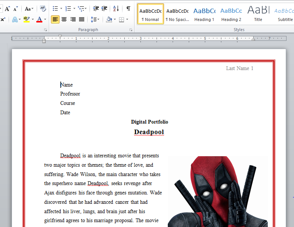This screenshot has width=294, height=227.
Task: Open the Shading color dropdown arrow
Action: click(x=115, y=19)
